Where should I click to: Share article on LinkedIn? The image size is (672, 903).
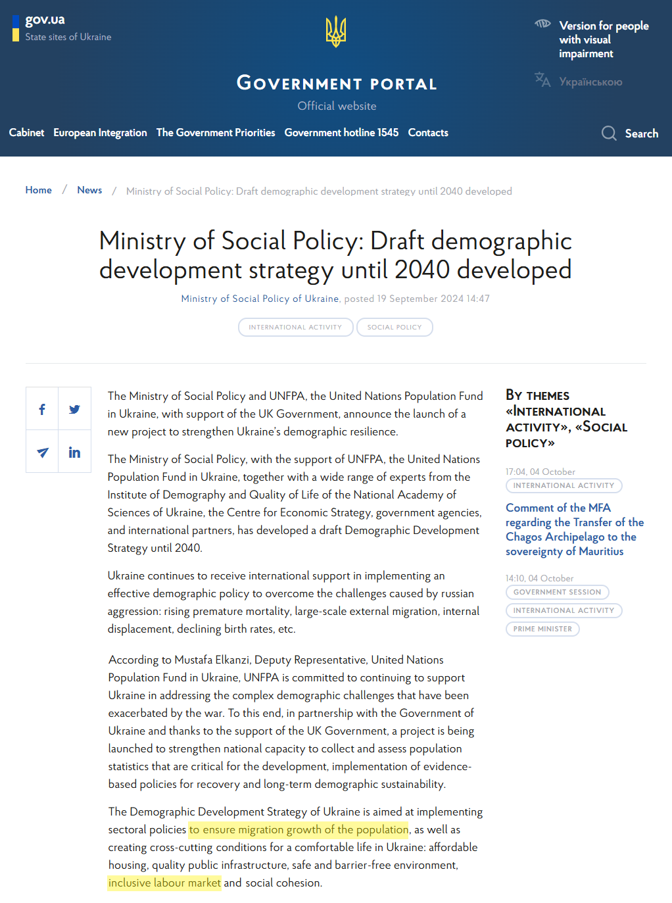coord(74,452)
